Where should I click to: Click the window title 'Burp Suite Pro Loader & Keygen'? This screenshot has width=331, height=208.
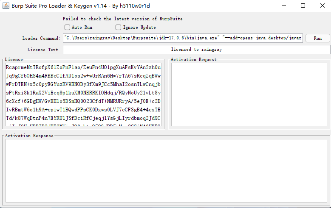81,6
